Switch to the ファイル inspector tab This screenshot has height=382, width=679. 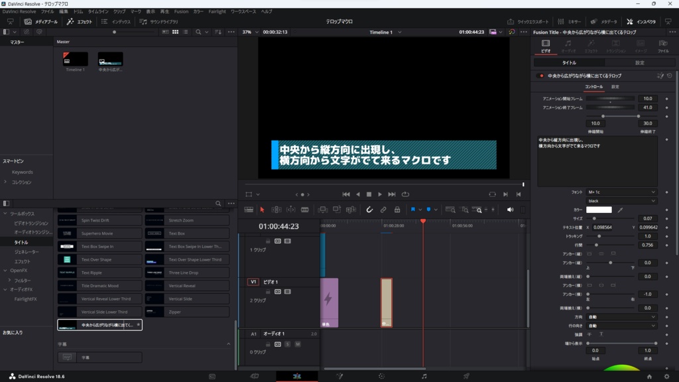(663, 46)
